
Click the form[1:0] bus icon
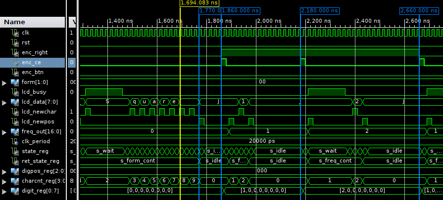point(14,82)
